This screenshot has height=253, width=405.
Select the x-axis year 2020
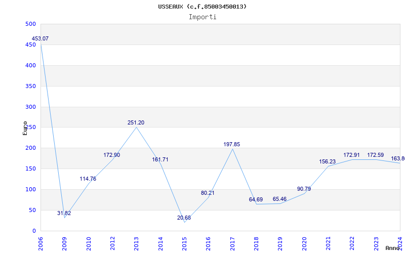pyautogui.click(x=304, y=243)
